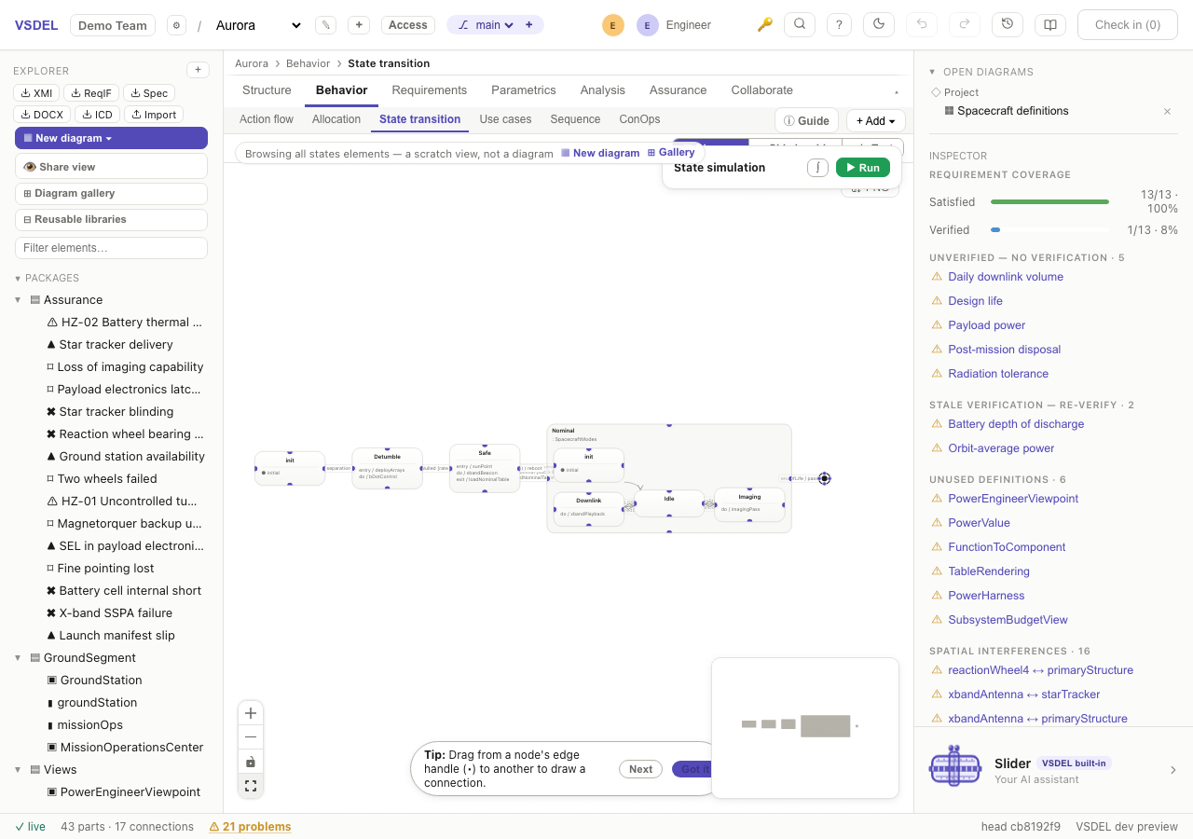Collapse the Views package
Image resolution: width=1193 pixels, height=839 pixels.
(18, 770)
